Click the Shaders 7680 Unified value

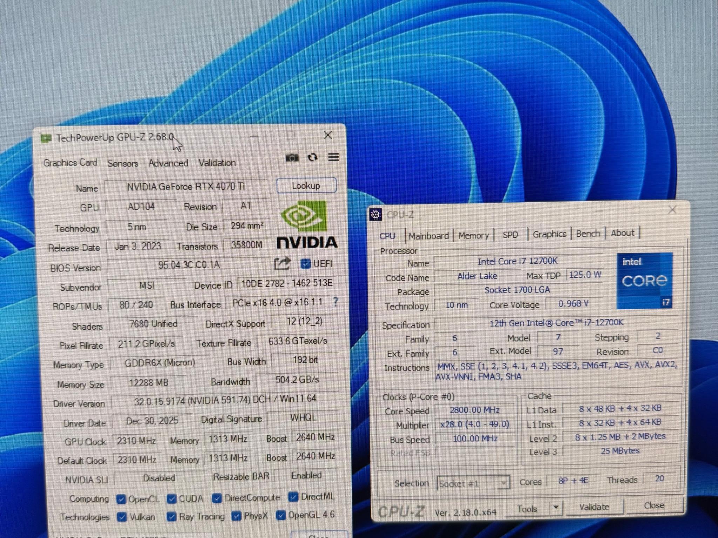(x=153, y=324)
